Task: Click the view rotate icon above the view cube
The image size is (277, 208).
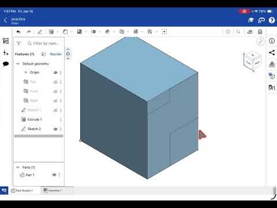Action: [x=260, y=42]
